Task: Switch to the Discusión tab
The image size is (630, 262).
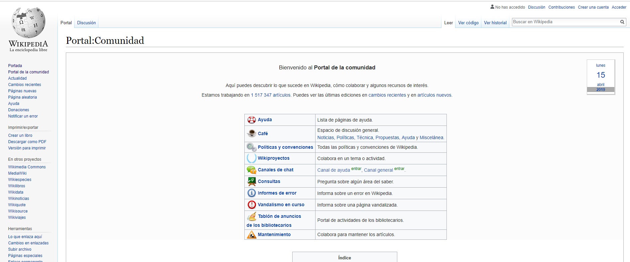Action: point(86,23)
